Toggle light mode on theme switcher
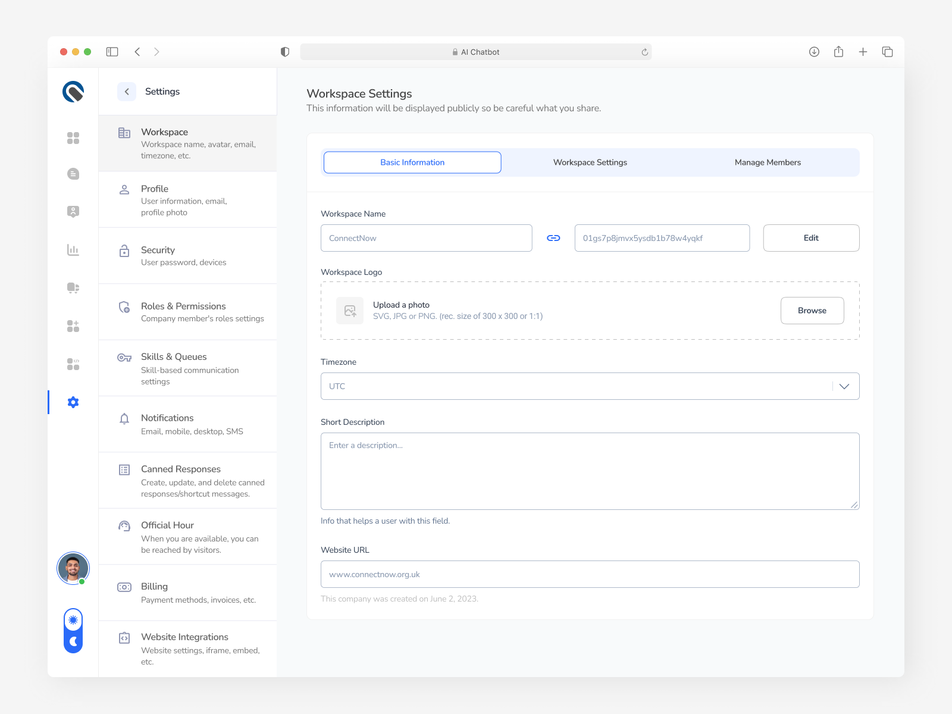 [x=73, y=620]
